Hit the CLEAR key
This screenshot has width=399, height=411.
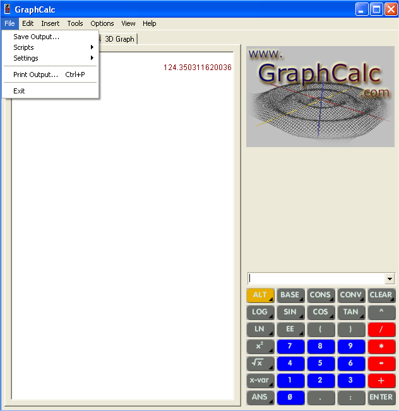[381, 295]
